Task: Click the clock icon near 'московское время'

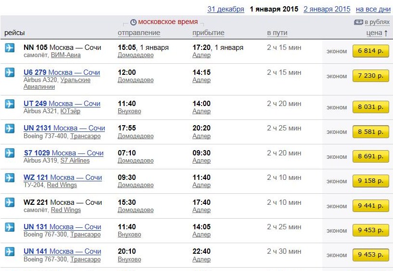Action: (133, 23)
